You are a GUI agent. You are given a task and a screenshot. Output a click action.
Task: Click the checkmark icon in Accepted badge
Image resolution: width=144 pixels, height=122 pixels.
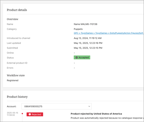point(76,57)
